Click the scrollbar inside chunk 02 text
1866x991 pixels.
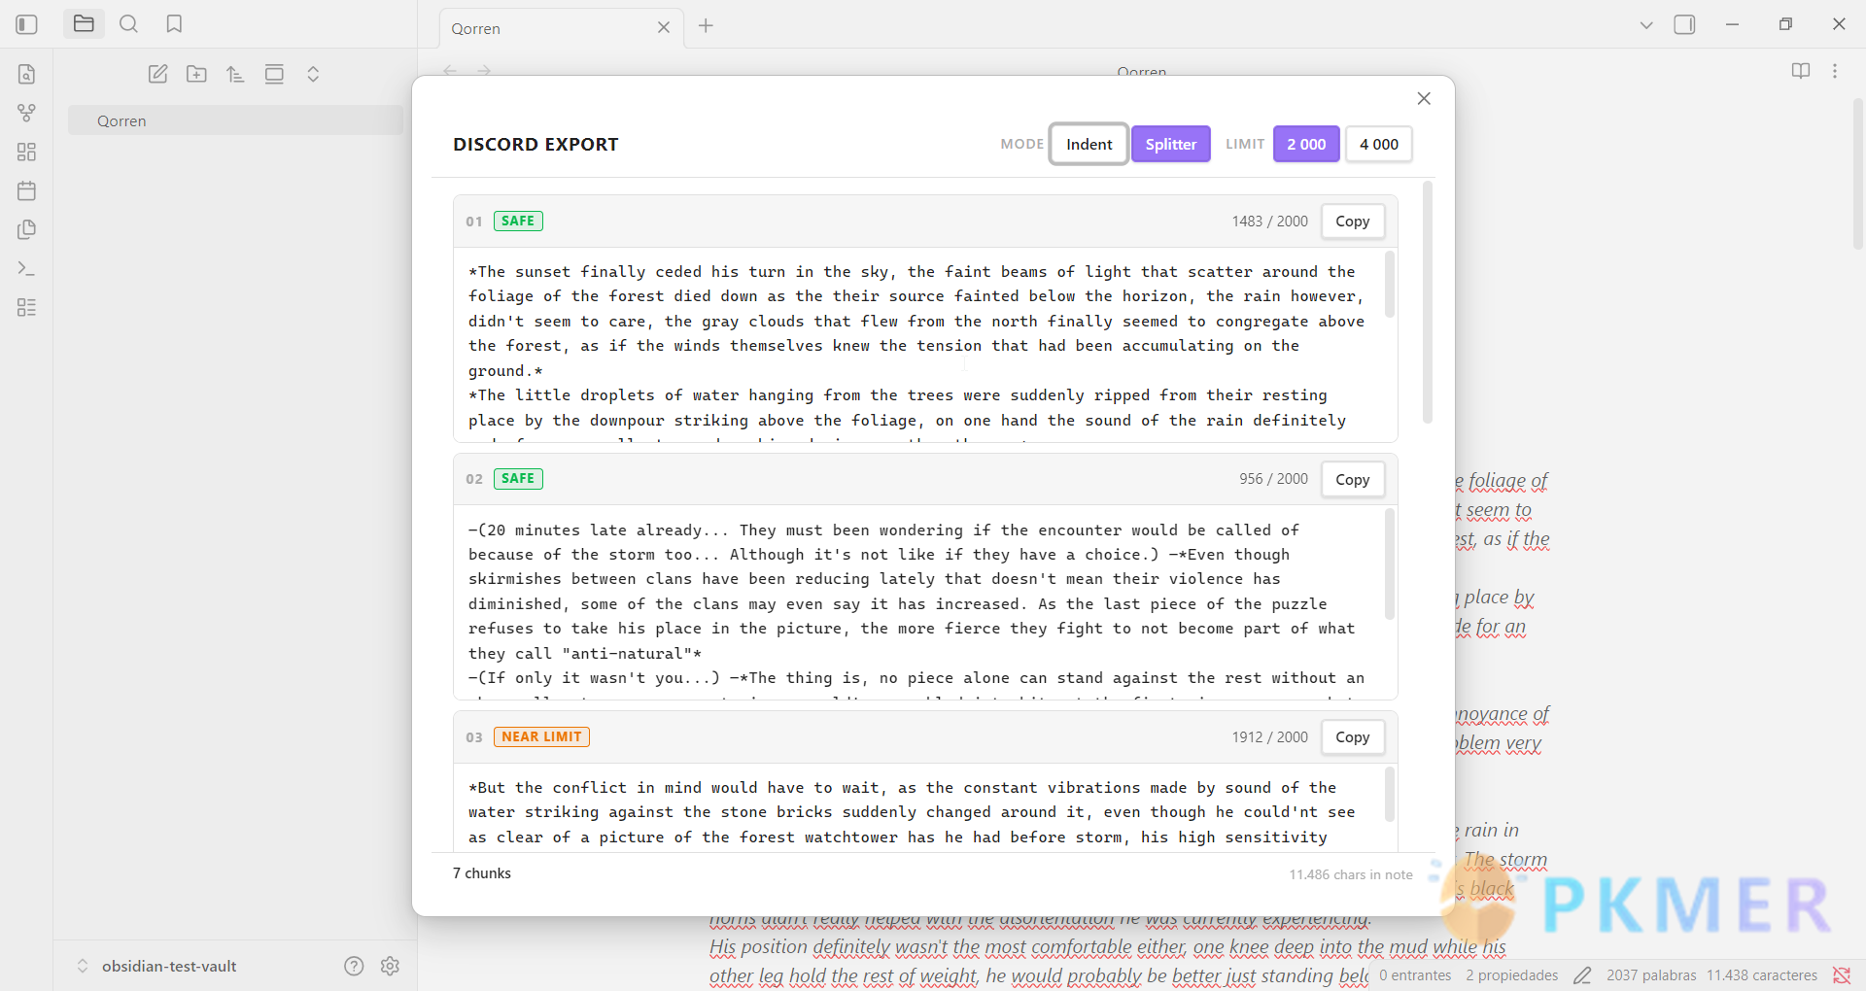(x=1390, y=564)
